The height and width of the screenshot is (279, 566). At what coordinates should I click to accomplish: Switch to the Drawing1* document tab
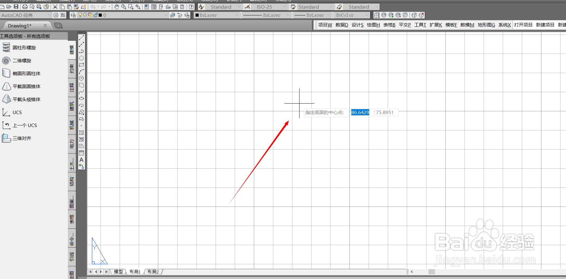[20, 26]
